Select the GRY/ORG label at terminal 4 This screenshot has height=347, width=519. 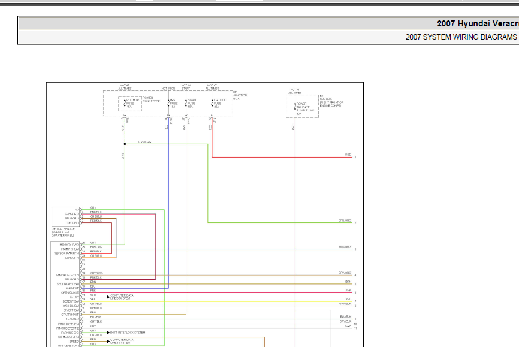pos(345,273)
